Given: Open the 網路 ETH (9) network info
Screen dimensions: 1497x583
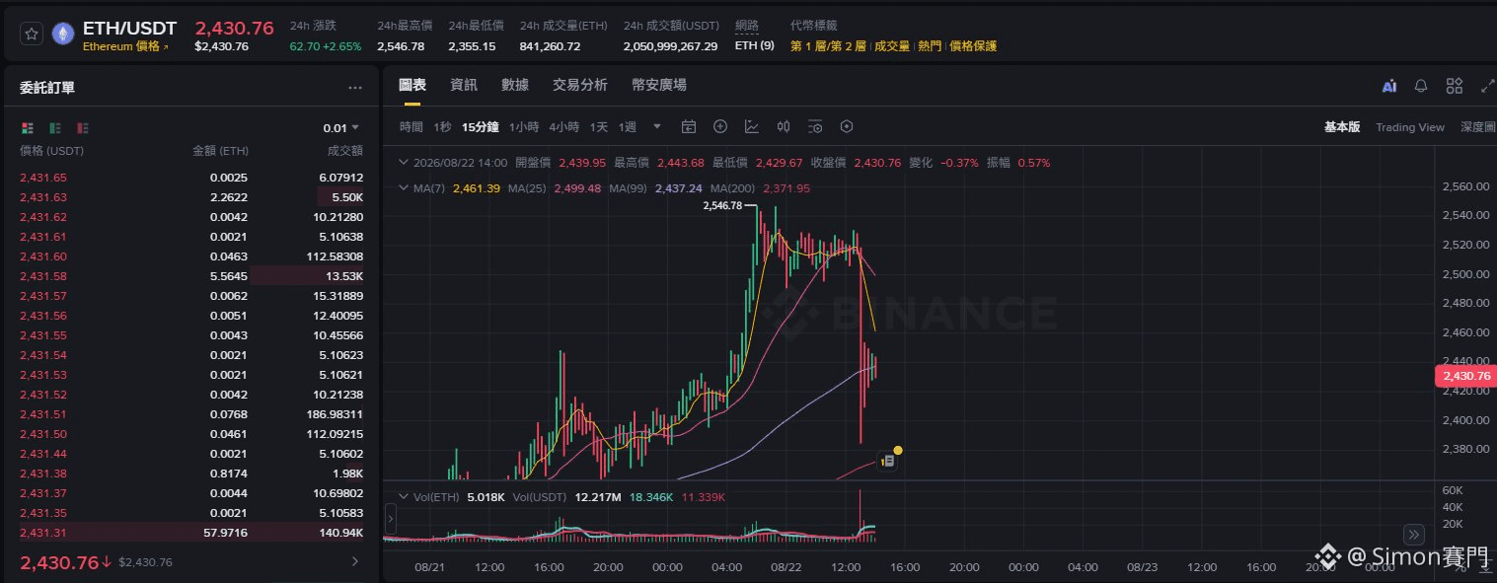Looking at the screenshot, I should coord(755,46).
